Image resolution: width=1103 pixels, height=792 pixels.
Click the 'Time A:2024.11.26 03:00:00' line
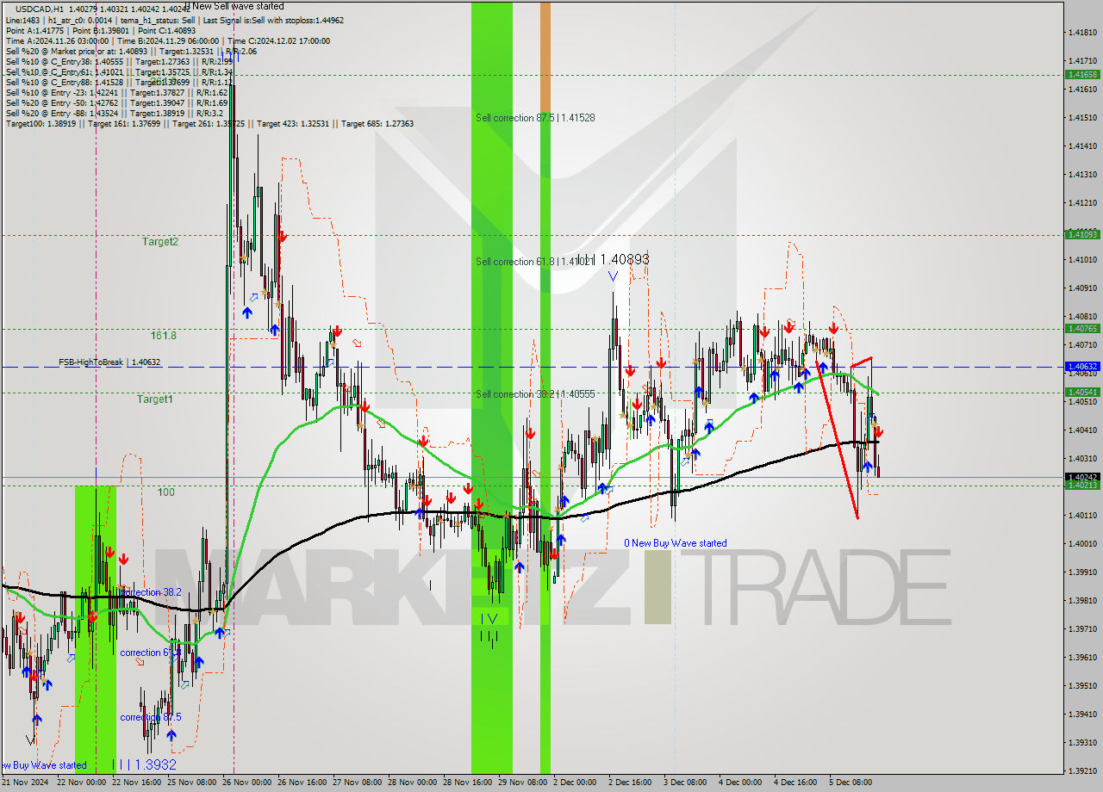(167, 40)
